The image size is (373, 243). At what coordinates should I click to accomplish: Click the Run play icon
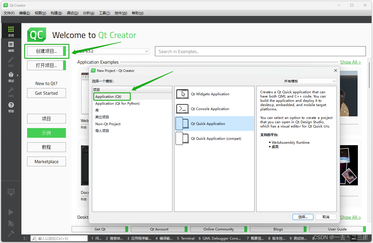(11, 212)
